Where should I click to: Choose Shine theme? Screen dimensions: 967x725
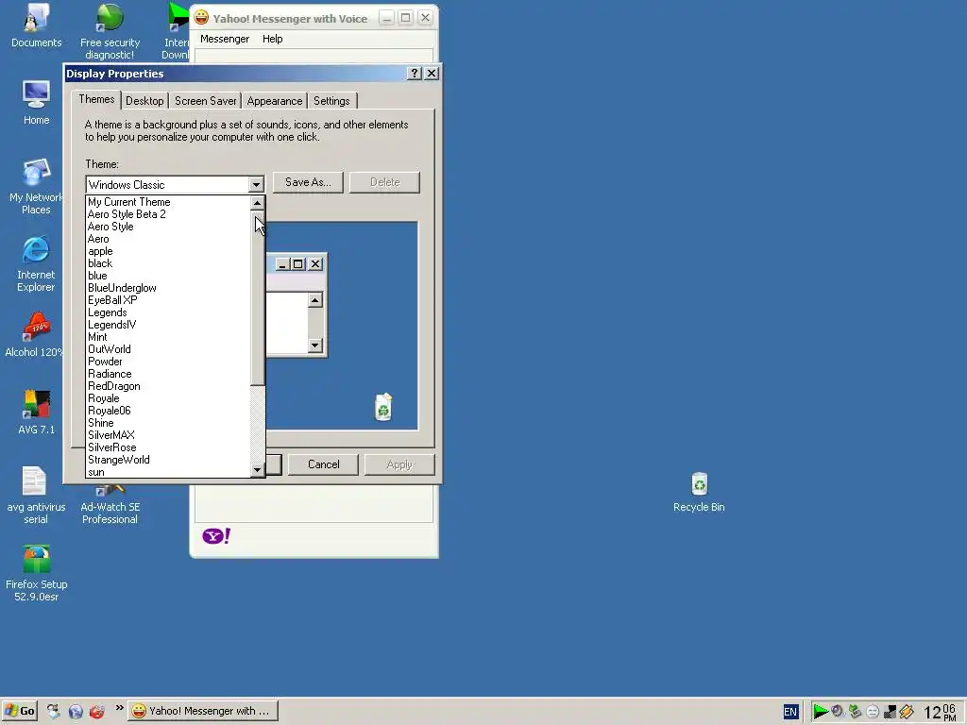click(x=168, y=424)
